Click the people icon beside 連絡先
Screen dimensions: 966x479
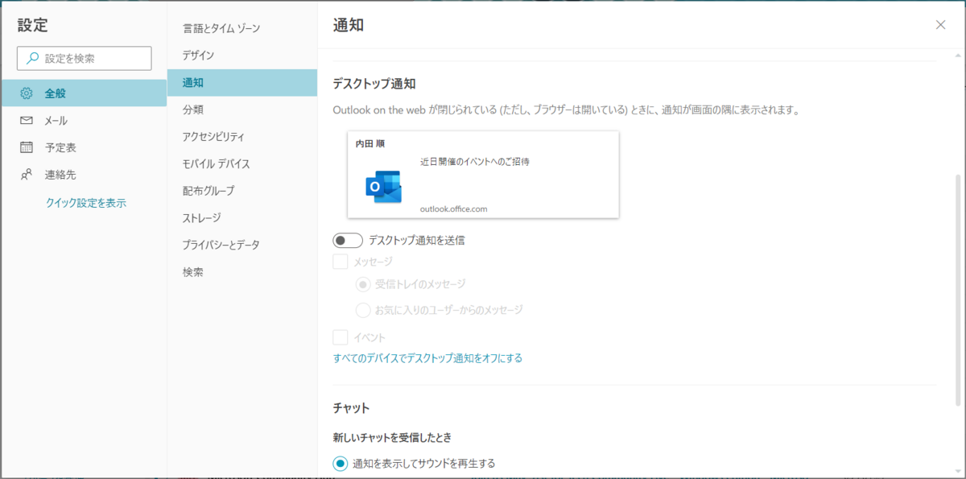tap(27, 175)
